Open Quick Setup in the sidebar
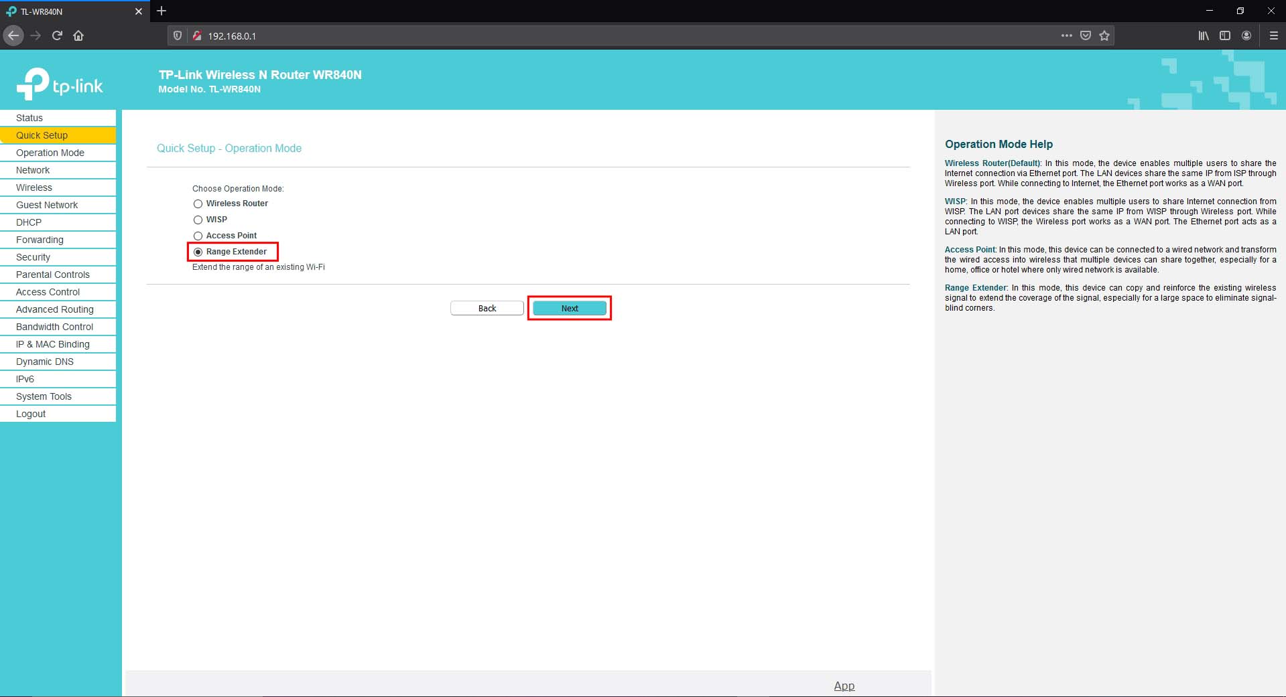This screenshot has height=697, width=1286. (x=58, y=135)
